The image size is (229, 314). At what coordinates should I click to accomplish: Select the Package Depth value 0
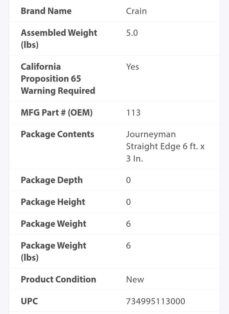pyautogui.click(x=128, y=180)
